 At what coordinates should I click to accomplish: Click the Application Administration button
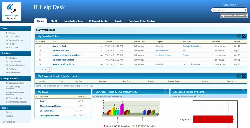tap(233, 16)
